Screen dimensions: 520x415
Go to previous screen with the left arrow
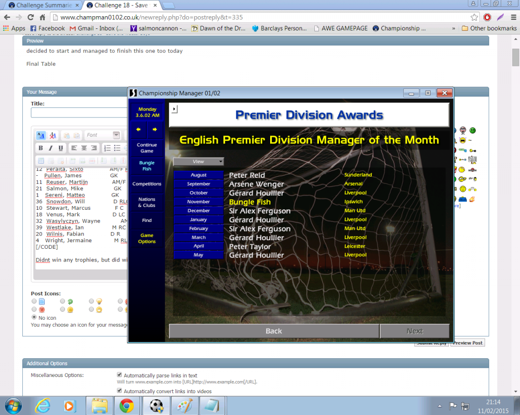pos(138,129)
